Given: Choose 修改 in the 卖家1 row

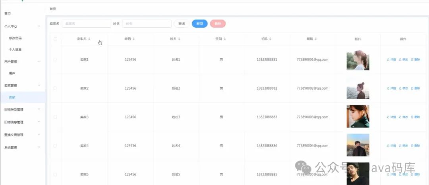Looking at the screenshot, I should [403, 59].
